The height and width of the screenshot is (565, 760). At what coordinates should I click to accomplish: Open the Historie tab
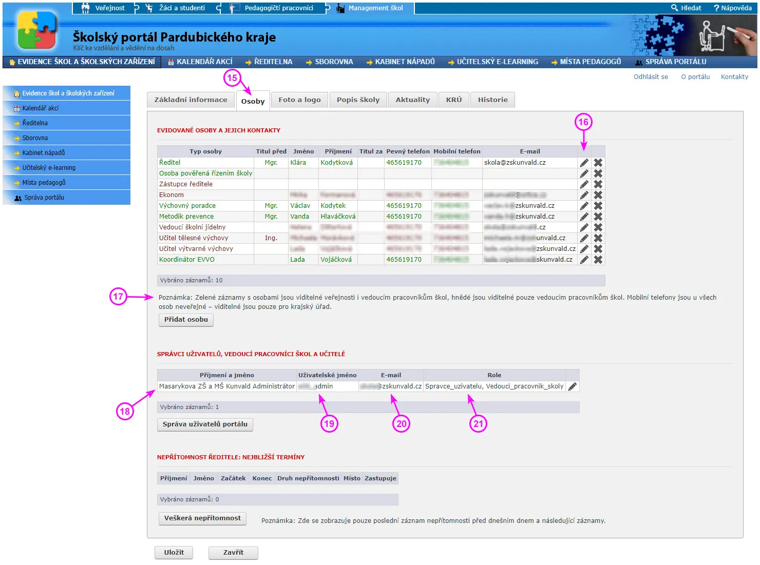pos(492,100)
